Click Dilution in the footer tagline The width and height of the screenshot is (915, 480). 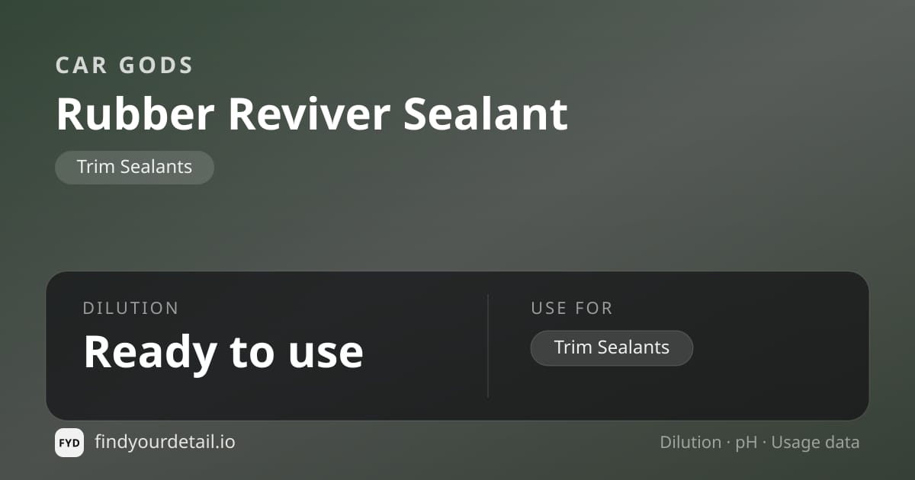tap(691, 443)
